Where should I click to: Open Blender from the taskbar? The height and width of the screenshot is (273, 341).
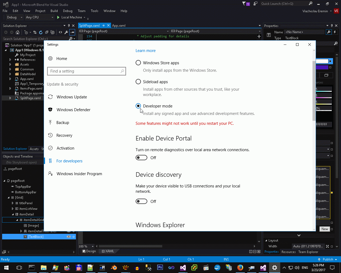tap(114, 267)
